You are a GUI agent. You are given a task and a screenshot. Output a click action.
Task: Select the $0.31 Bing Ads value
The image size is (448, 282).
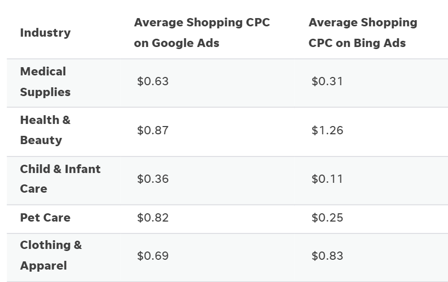[327, 82]
